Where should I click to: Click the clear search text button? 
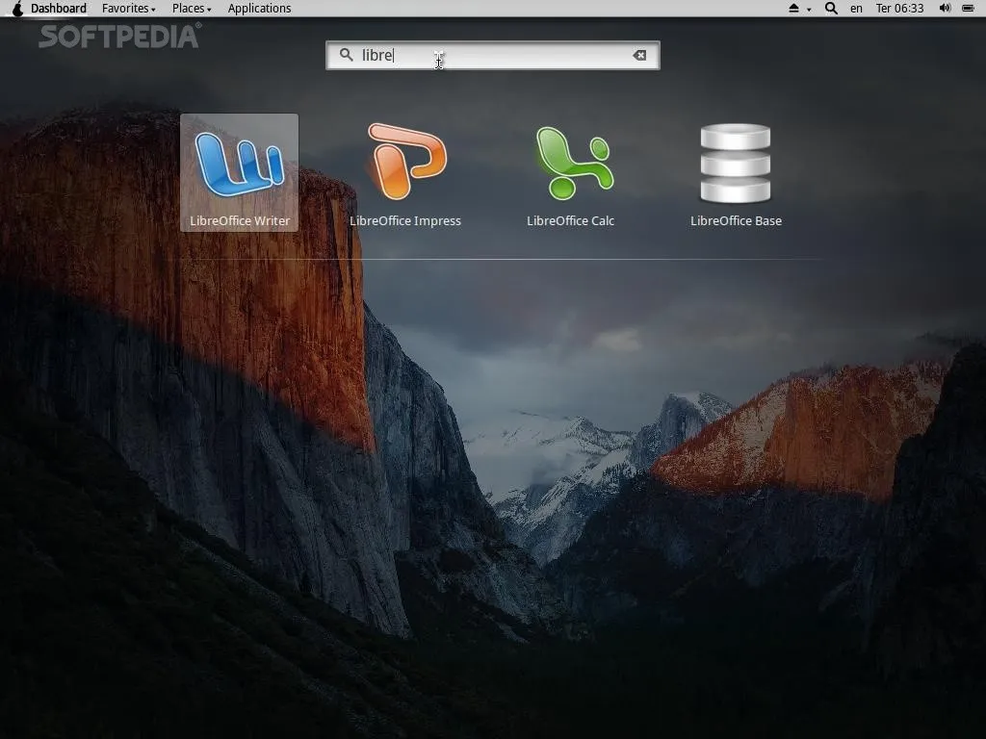click(x=639, y=56)
